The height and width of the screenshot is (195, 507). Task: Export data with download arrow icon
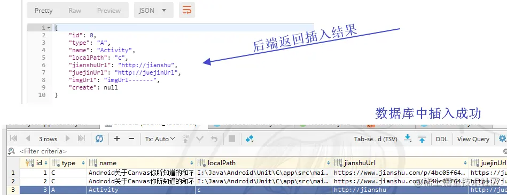408,139
